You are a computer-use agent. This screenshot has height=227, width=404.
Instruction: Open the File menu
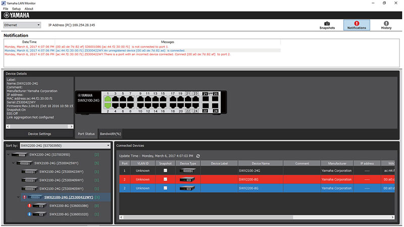[6, 9]
